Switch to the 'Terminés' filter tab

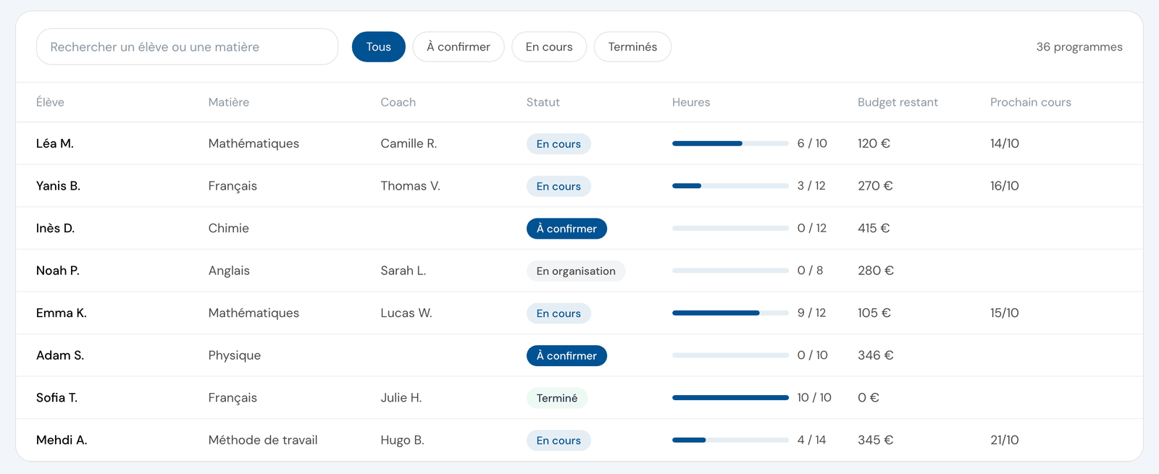[x=632, y=47]
